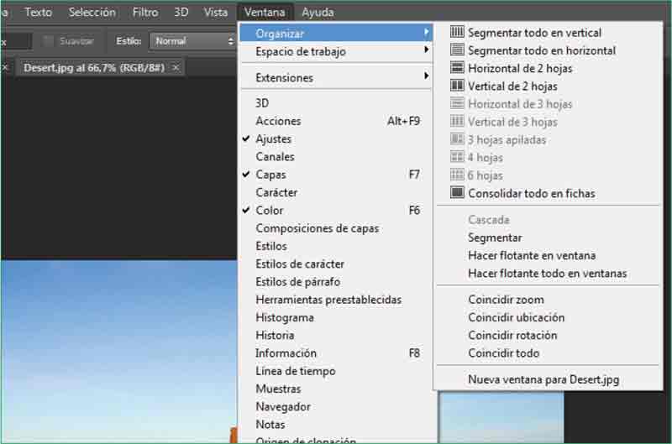
Task: Select Nueva ventana para Desert.jpg
Action: tap(543, 379)
